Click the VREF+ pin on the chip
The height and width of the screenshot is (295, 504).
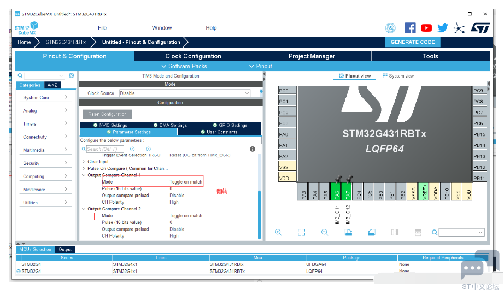tap(424, 192)
